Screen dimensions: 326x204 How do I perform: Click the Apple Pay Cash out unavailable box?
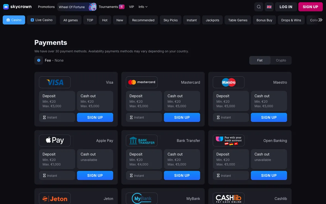point(95,159)
